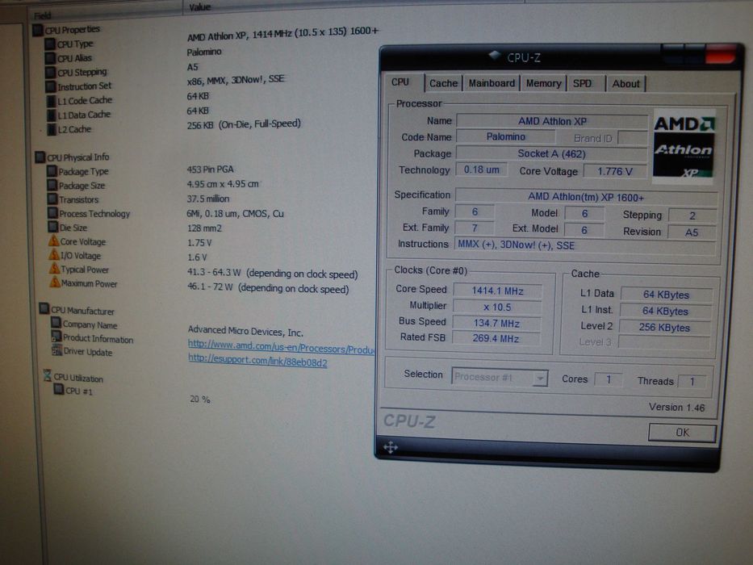Click the Revision 'A5' field
The width and height of the screenshot is (753, 565).
pyautogui.click(x=692, y=232)
